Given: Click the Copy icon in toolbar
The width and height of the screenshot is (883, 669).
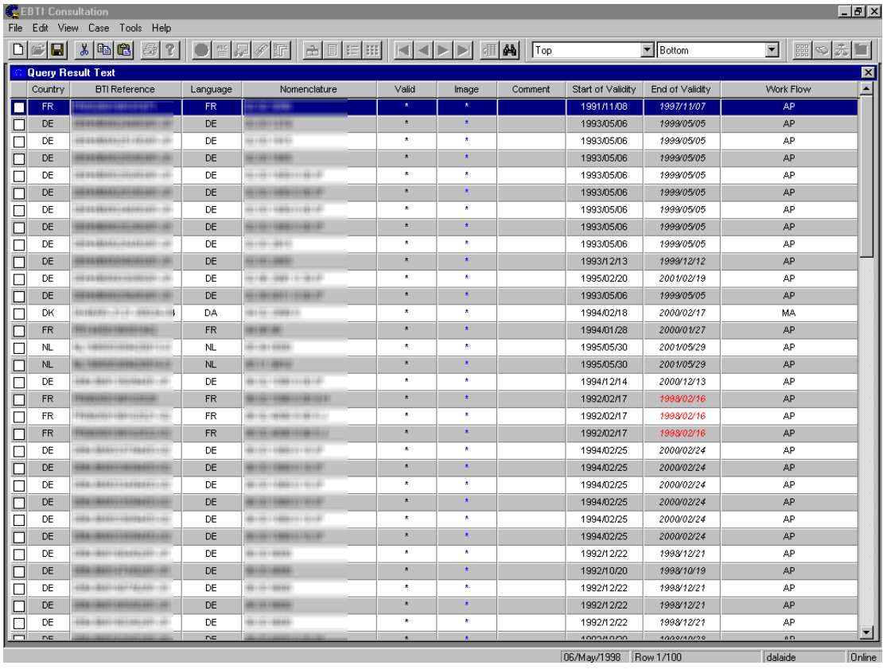Looking at the screenshot, I should [x=104, y=50].
